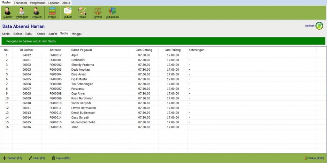The height and width of the screenshot is (163, 327).
Task: Open the Pengaturan menu tab
Action: click(38, 3)
